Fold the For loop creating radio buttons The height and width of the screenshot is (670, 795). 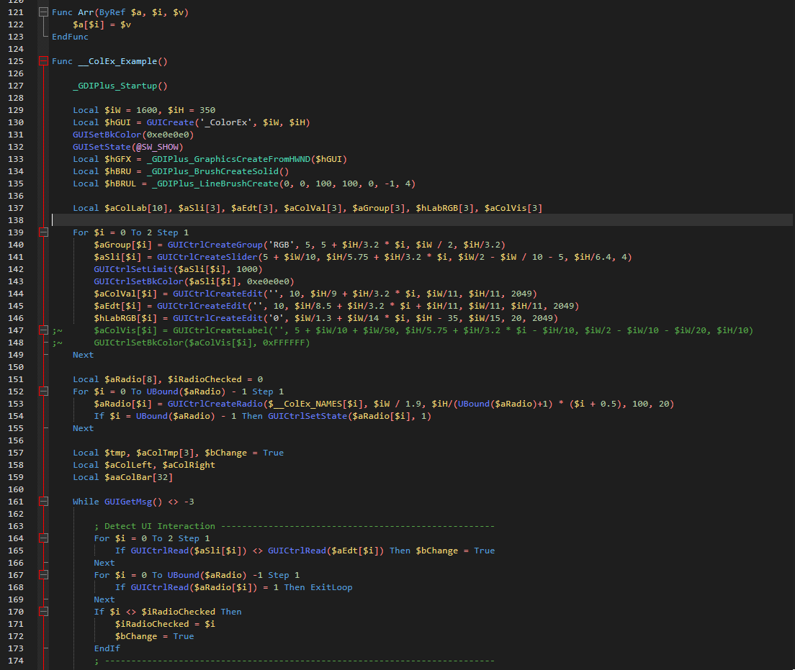pyautogui.click(x=43, y=391)
